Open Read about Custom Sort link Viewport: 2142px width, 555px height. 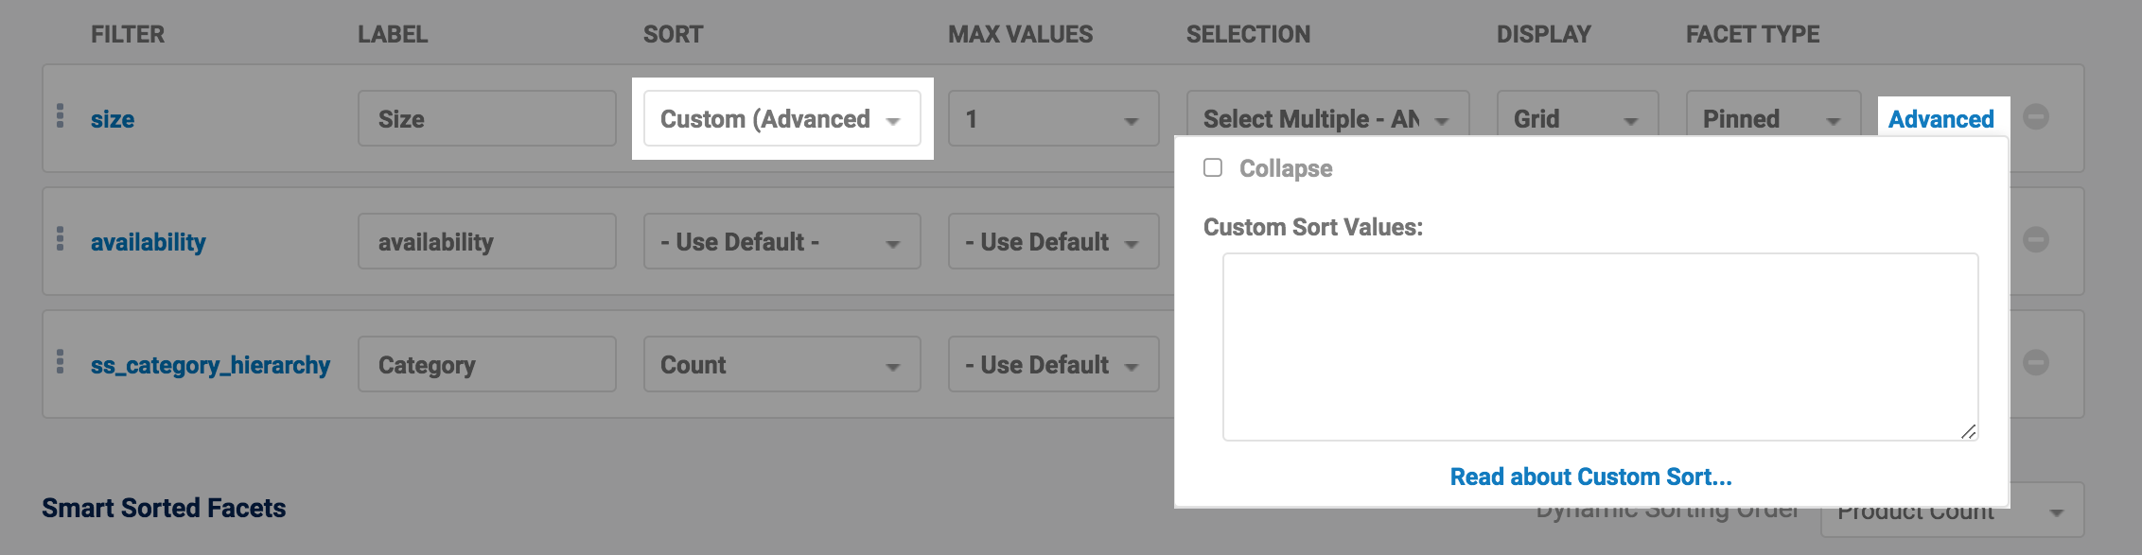(1590, 477)
